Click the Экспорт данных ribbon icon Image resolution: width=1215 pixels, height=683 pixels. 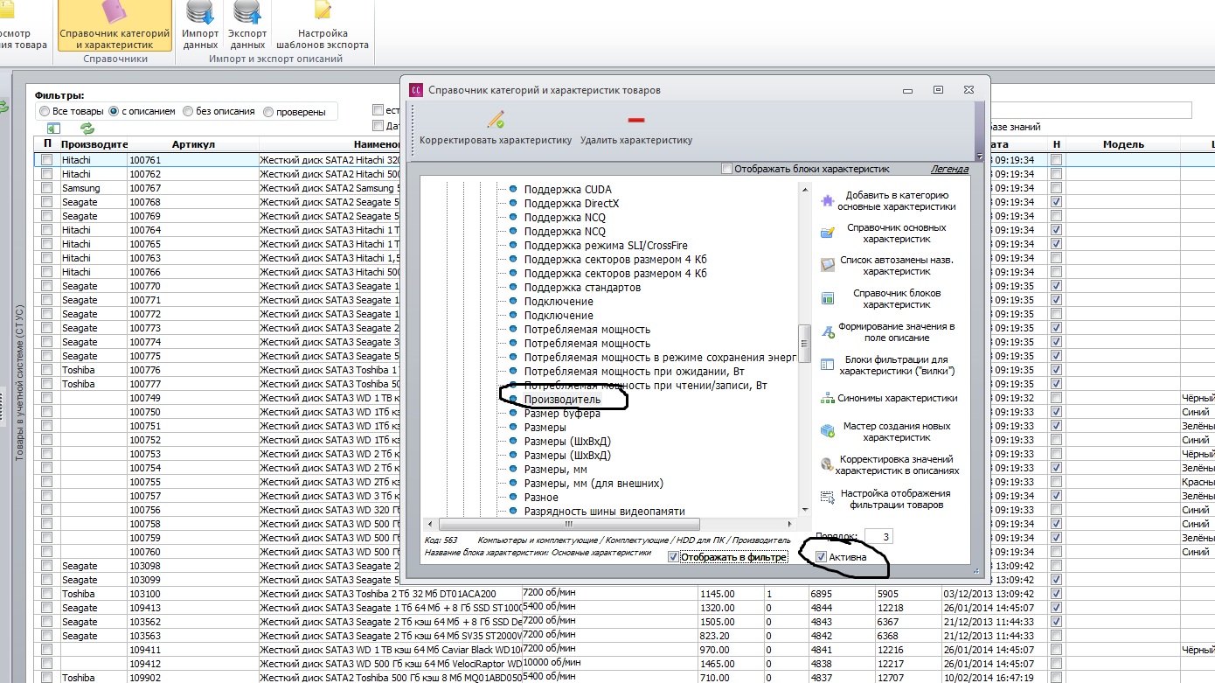[248, 25]
